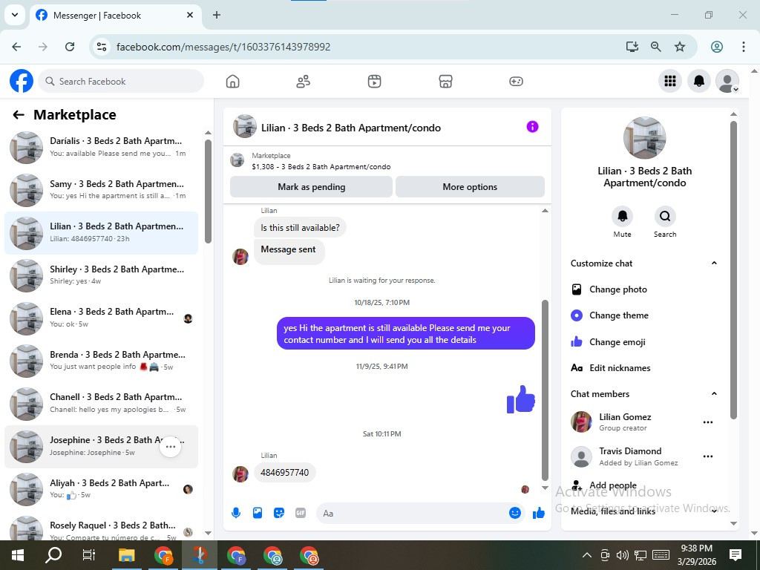Screen dimensions: 760x570
Task: Attach a photo file icon
Action: coord(258,513)
